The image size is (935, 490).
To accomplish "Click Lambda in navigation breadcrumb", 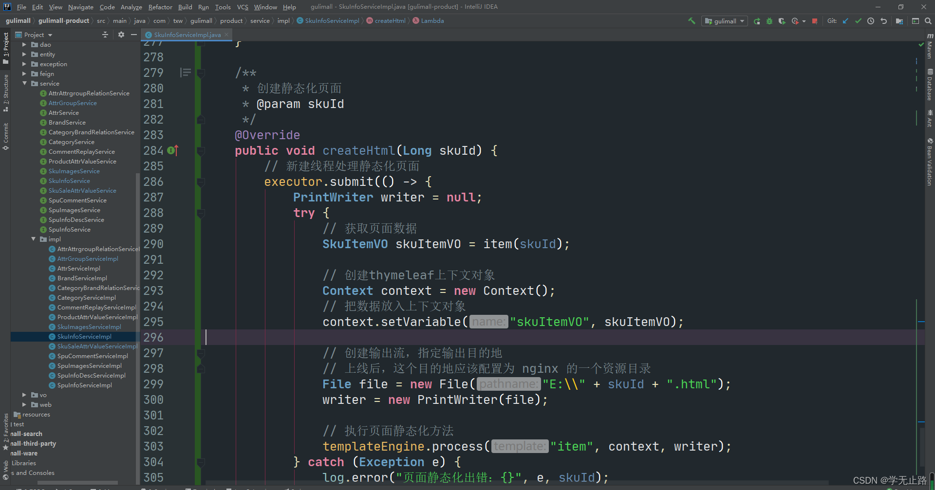I will [432, 21].
